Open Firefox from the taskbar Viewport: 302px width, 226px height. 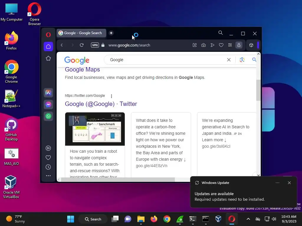[154, 219]
